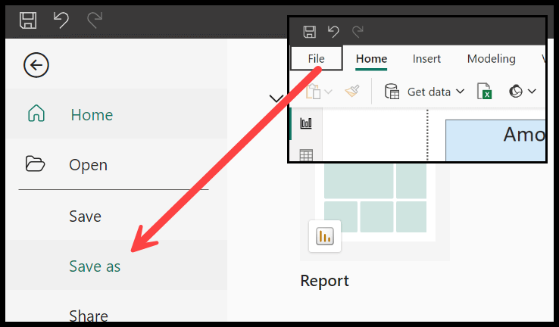Screen dimensions: 559x327
Task: Click the Report label below the thumbnail
Action: point(324,281)
